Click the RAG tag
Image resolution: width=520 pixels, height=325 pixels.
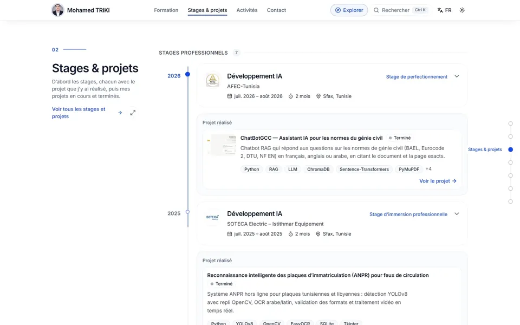[x=274, y=169]
